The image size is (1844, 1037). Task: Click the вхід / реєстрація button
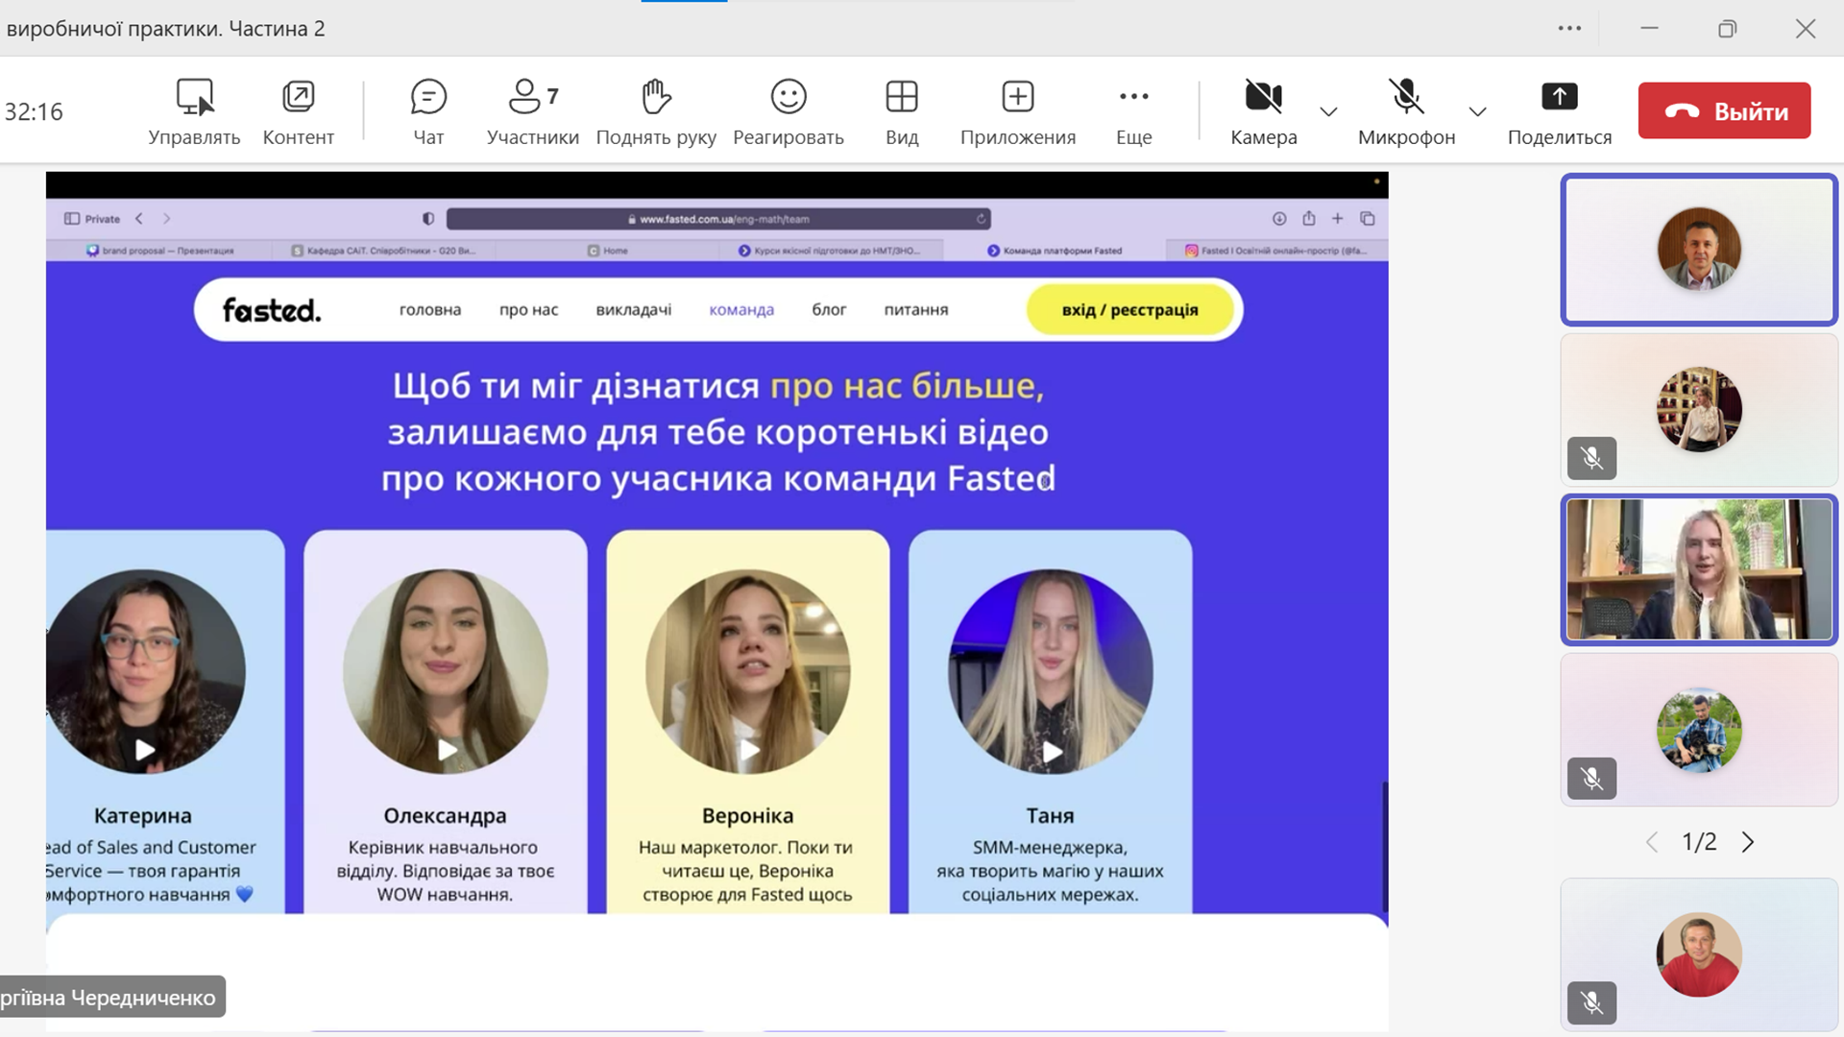pyautogui.click(x=1130, y=309)
